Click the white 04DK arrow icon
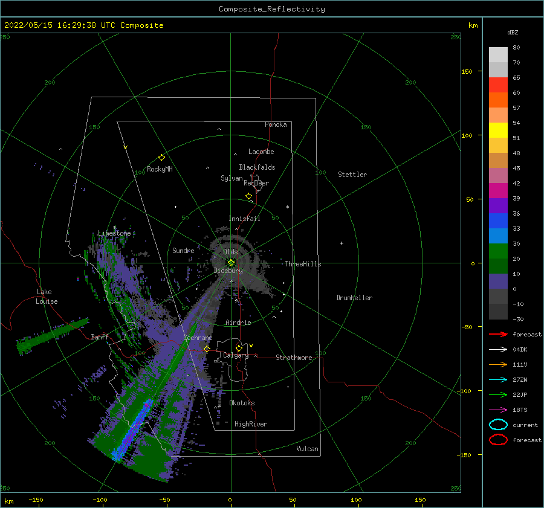The image size is (544, 508). pyautogui.click(x=498, y=350)
